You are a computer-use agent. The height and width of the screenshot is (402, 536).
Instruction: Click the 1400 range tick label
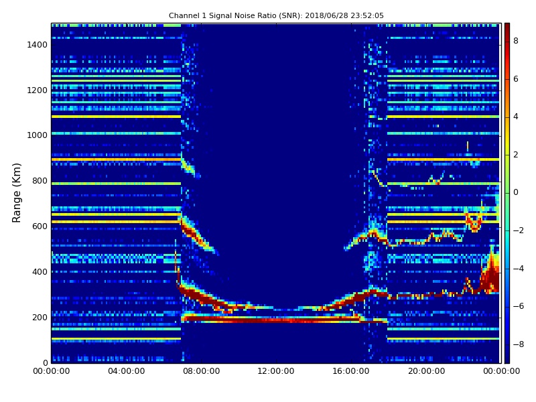38,45
